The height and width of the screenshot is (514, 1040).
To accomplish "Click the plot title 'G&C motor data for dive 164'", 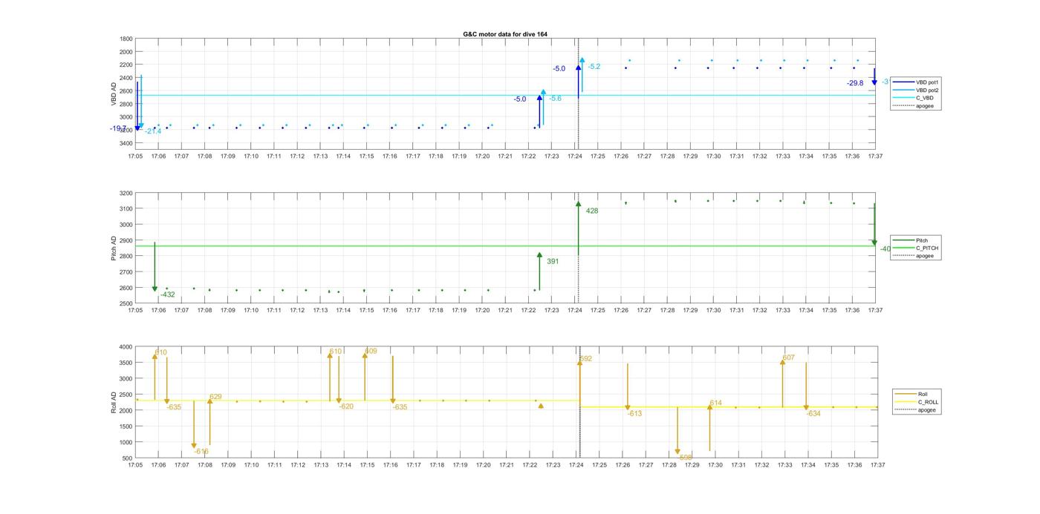I will click(505, 34).
